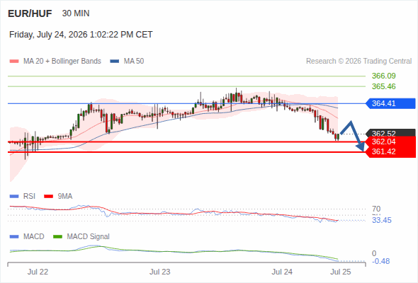Click the MACD Signal legend label
The image size is (418, 283).
pos(89,236)
